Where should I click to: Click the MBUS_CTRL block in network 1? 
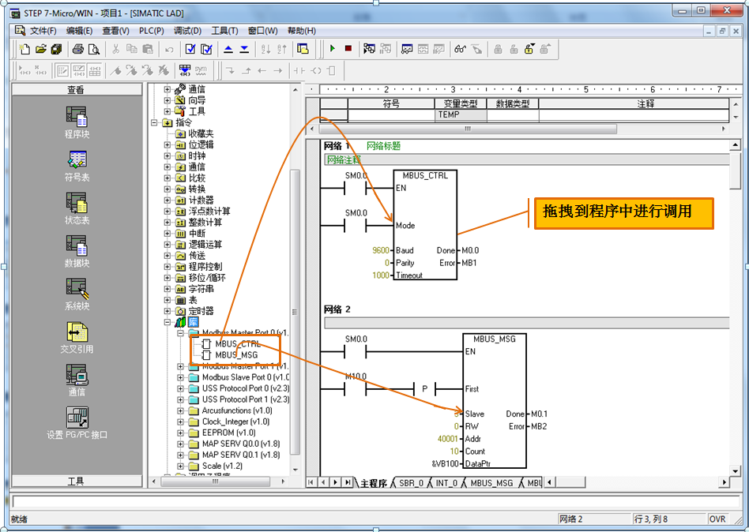click(425, 225)
